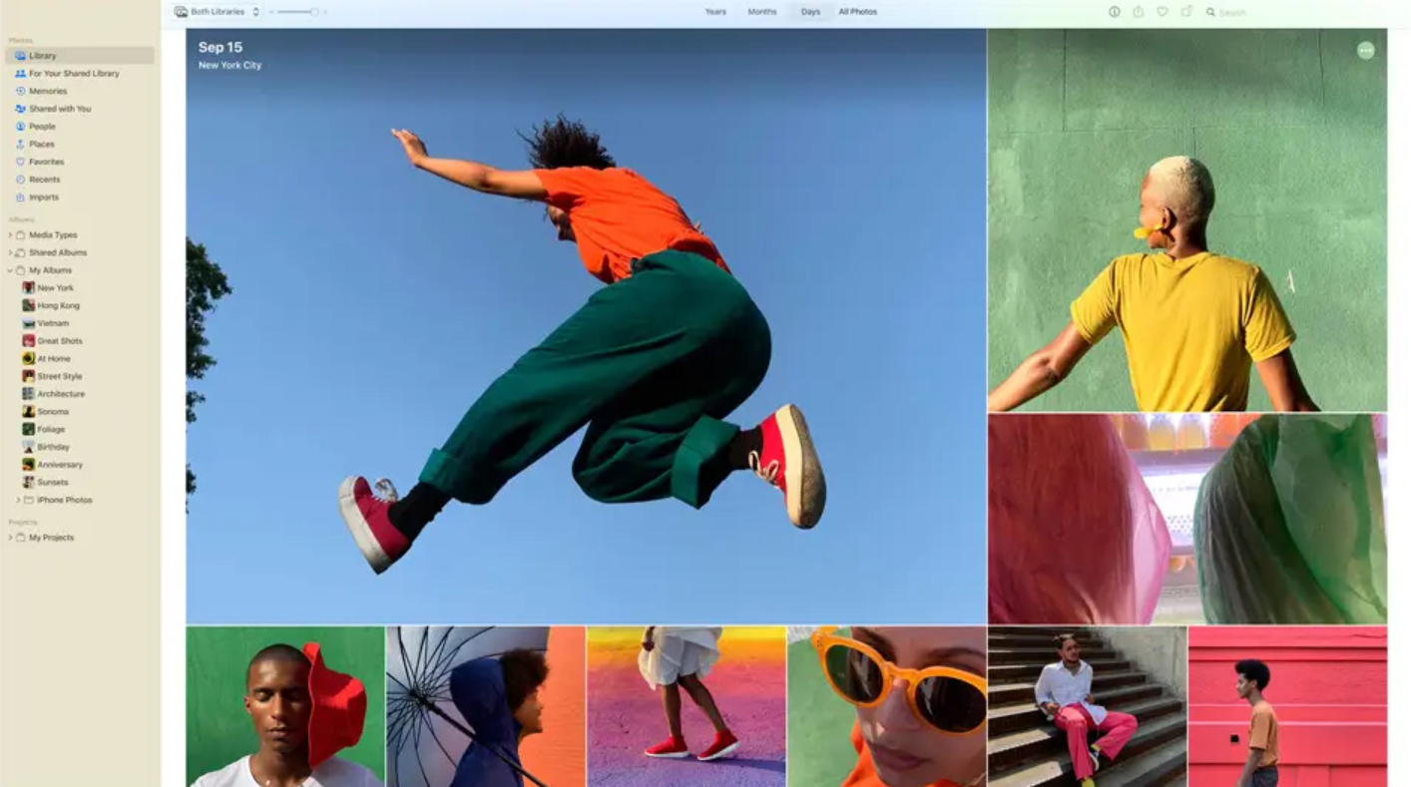Click the Shared with You icon
The height and width of the screenshot is (787, 1411).
pos(20,109)
